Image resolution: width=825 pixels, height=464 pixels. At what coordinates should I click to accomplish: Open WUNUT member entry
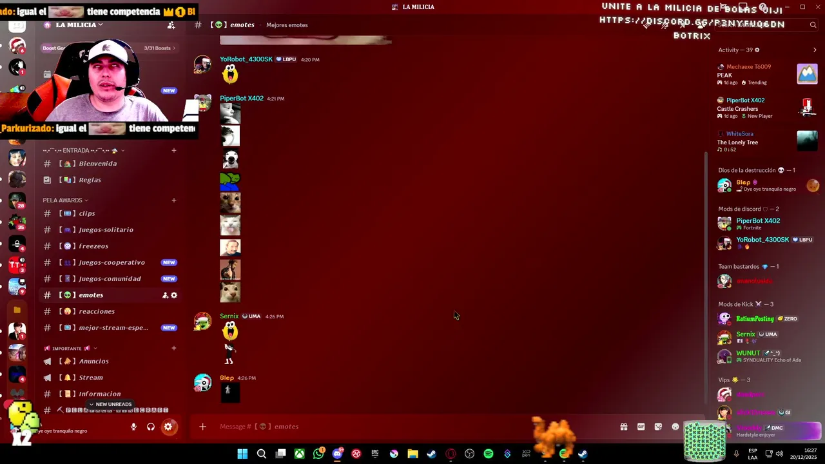click(767, 356)
